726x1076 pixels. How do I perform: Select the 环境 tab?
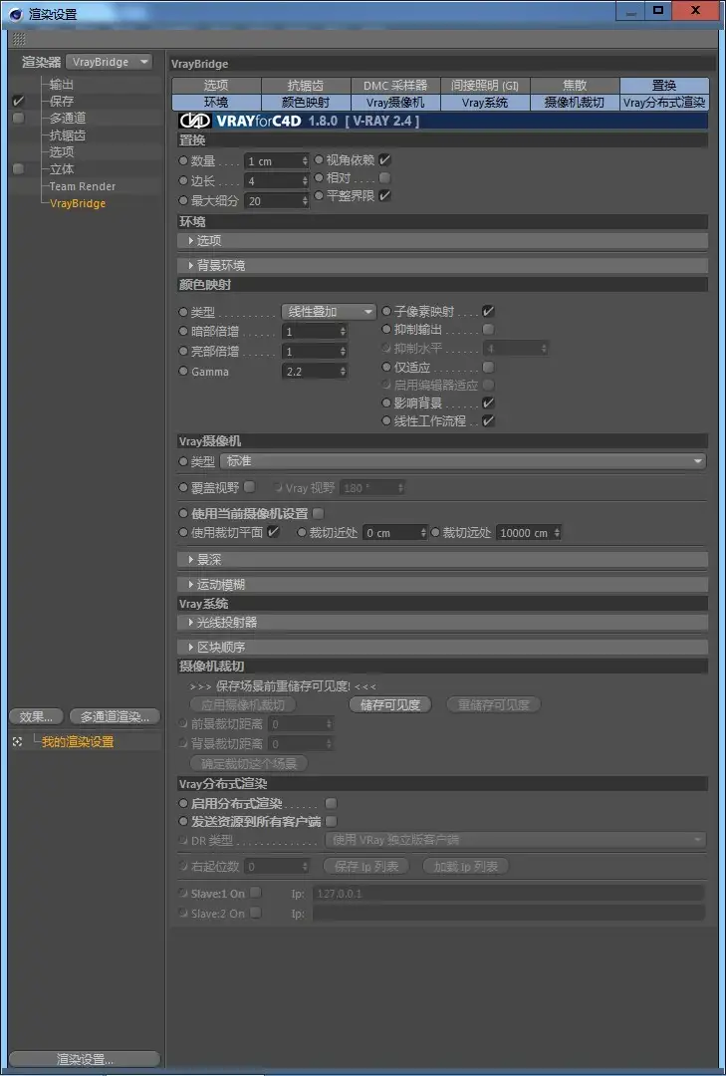[x=216, y=103]
